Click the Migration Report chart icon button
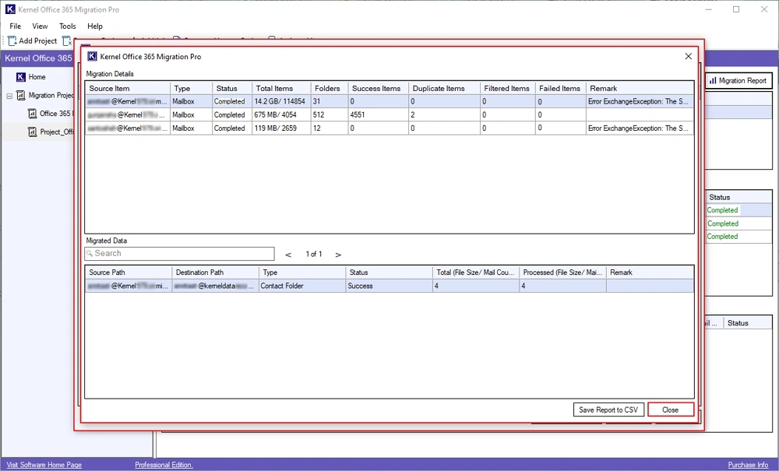779x471 pixels. pos(737,81)
